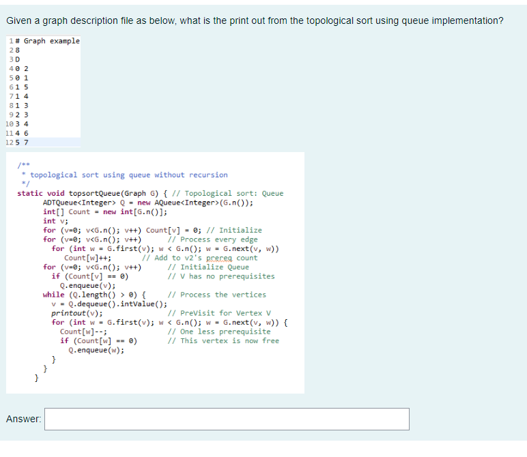
Task: Click the edge line '1 3'
Action: [x=22, y=106]
